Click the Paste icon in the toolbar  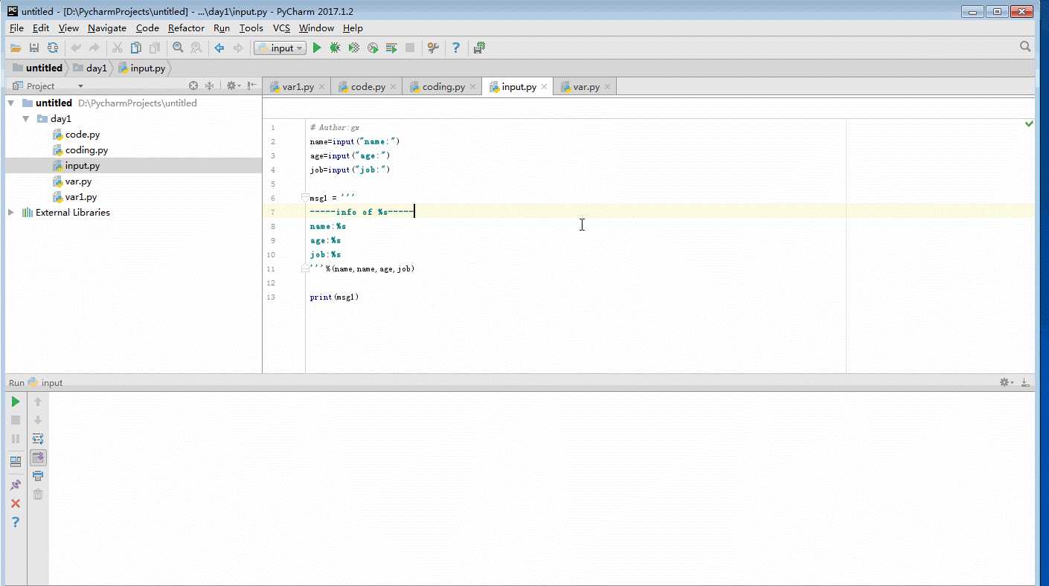click(x=154, y=48)
